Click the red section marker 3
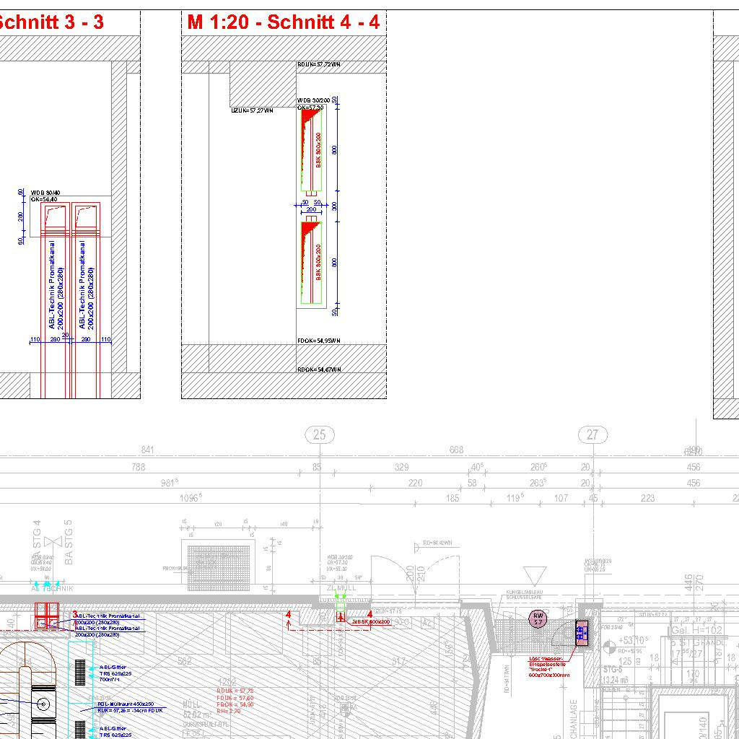739x739 pixels. pos(74,614)
